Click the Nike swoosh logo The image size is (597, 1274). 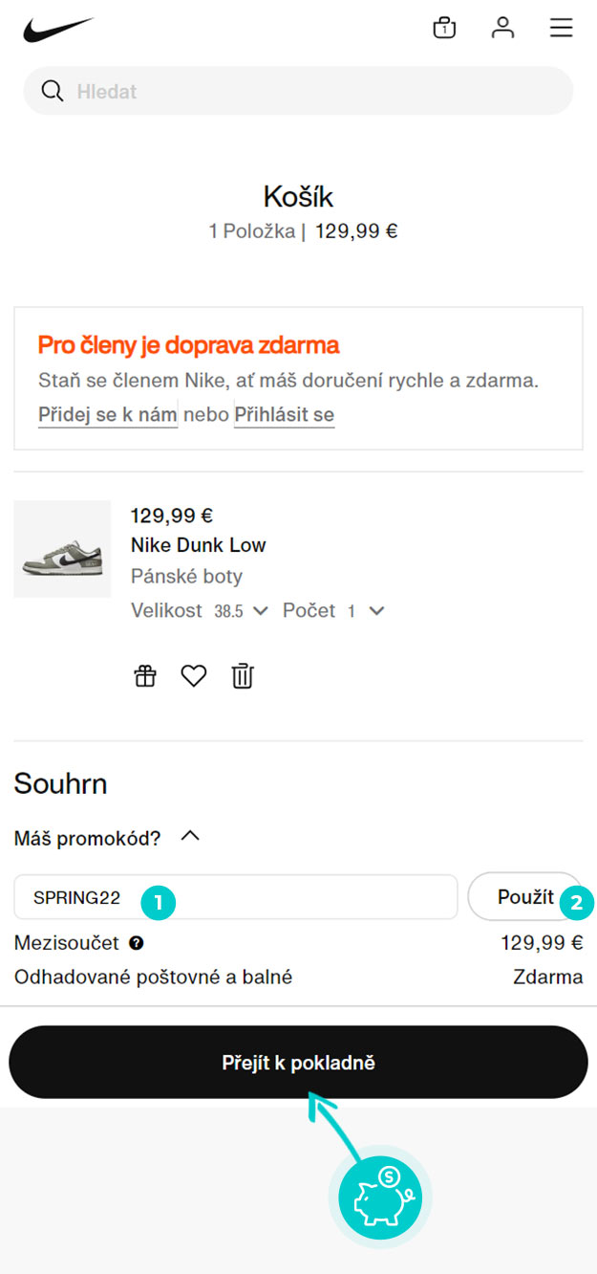58,29
